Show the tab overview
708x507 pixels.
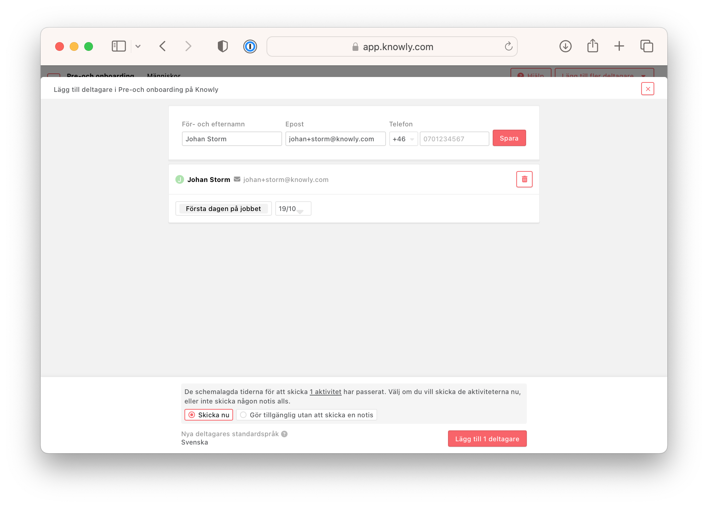point(647,46)
